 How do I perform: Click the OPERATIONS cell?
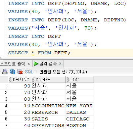48,125
